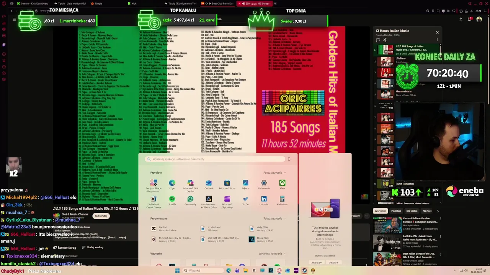The image size is (490, 275).
Task: Switch to Tangia browser tab
Action: pos(96,3)
